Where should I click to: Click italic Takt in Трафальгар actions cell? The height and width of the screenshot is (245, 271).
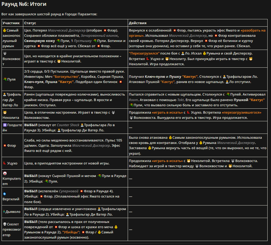click(180, 100)
